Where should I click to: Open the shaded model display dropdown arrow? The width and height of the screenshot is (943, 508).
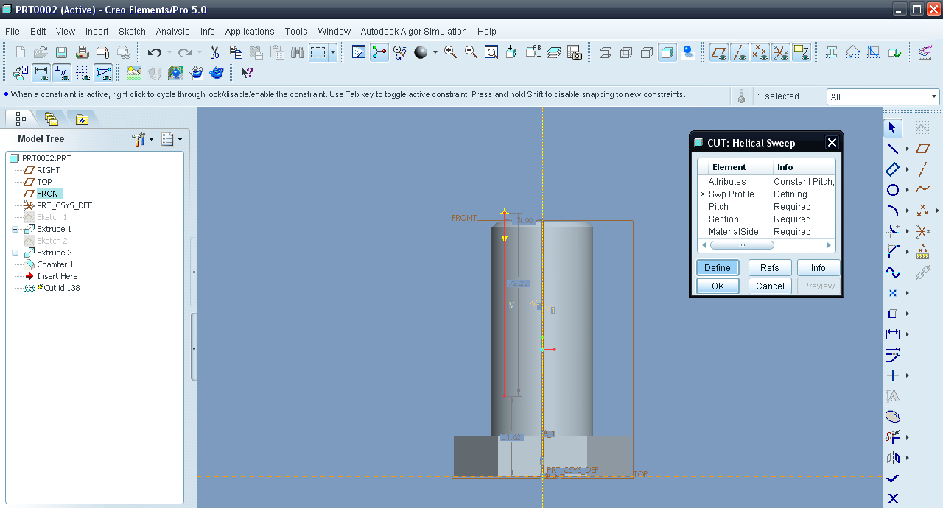pyautogui.click(x=435, y=52)
